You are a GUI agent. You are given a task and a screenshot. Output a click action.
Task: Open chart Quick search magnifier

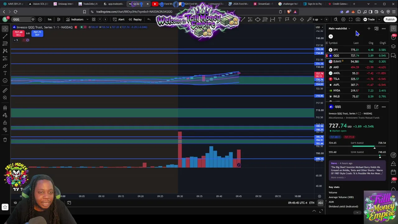pos(336,19)
